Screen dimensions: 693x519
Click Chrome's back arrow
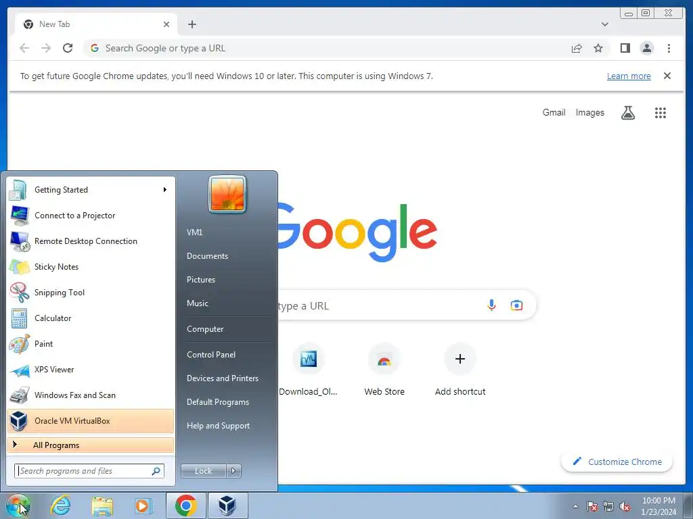point(24,48)
